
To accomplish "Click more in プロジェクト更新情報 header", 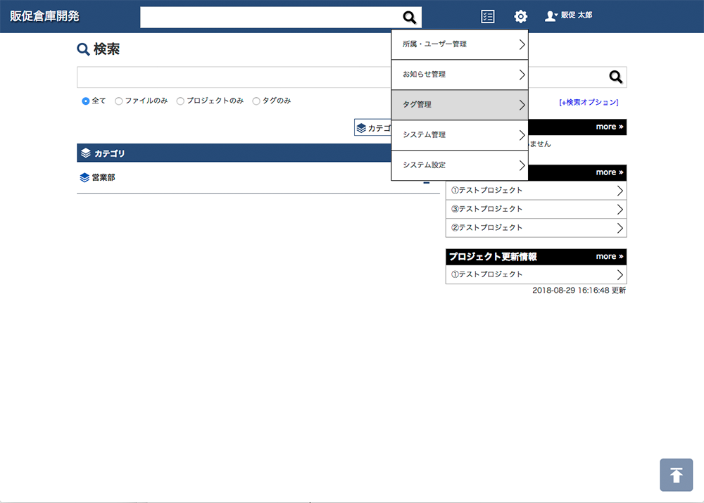I will pos(609,257).
